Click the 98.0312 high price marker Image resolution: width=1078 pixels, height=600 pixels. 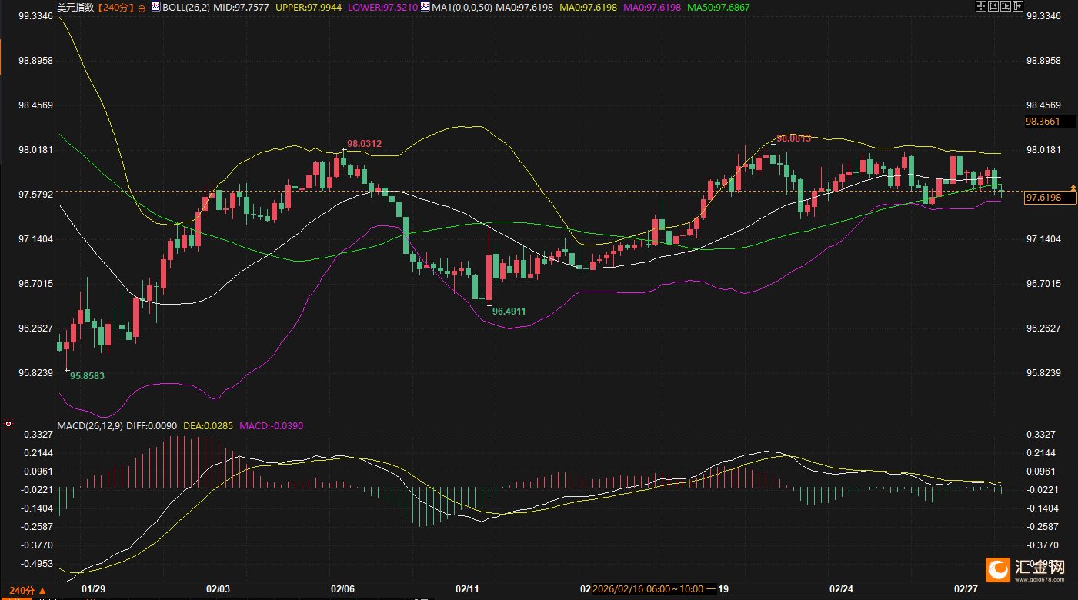coord(364,144)
